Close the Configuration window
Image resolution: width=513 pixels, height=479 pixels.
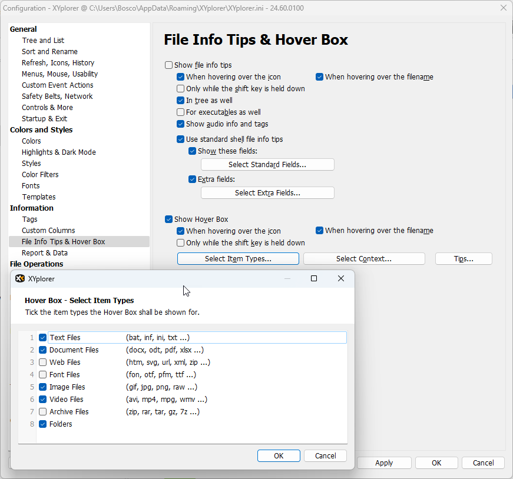(x=503, y=8)
